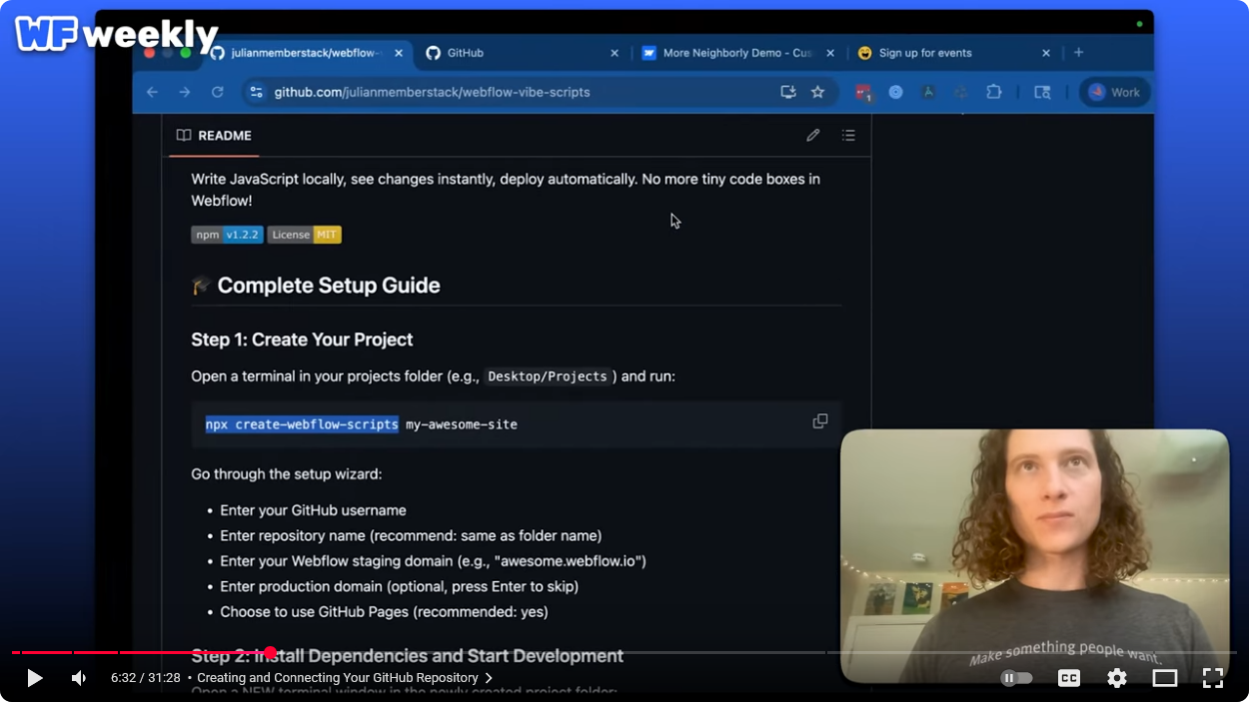Edit the README with pencil icon
Image resolution: width=1249 pixels, height=702 pixels.
813,136
